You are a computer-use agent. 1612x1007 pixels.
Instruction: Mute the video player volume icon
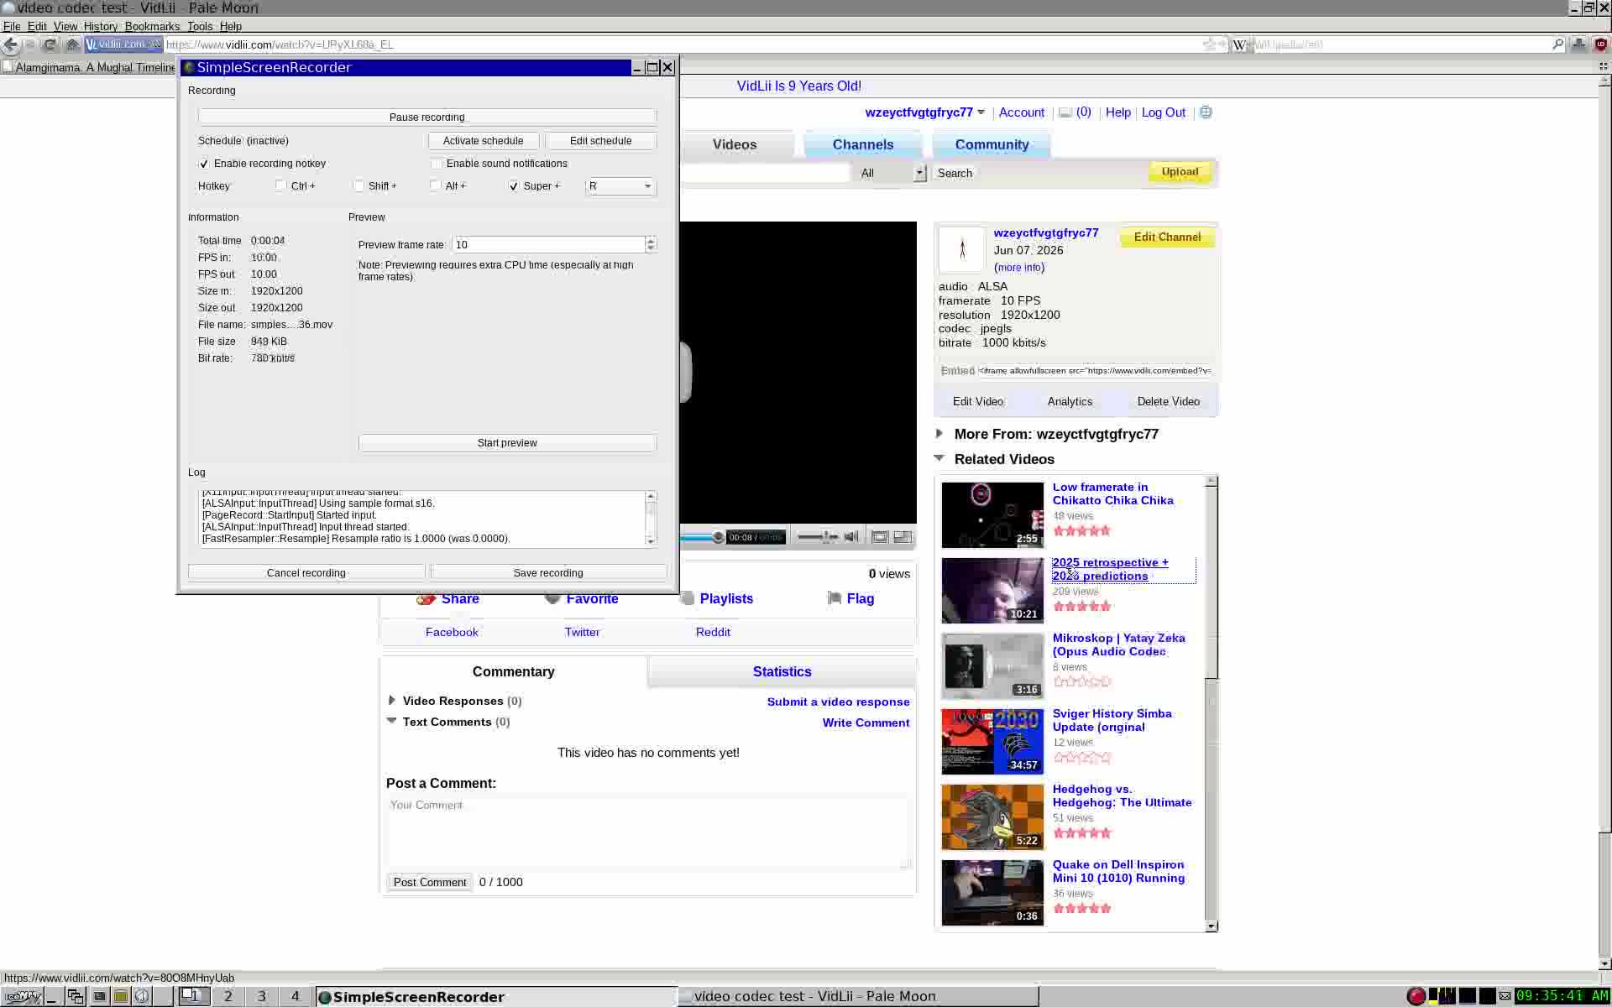coord(851,537)
